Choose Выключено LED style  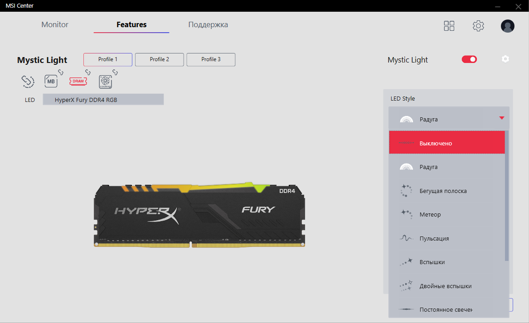[x=446, y=143]
